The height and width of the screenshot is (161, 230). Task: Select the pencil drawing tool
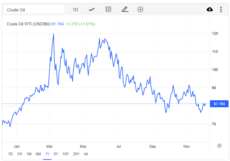point(125,9)
